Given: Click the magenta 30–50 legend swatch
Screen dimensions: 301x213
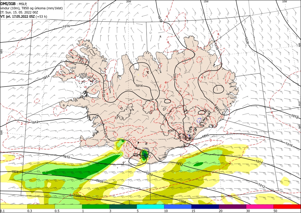Looking at the screenshot, I should [x=260, y=206].
